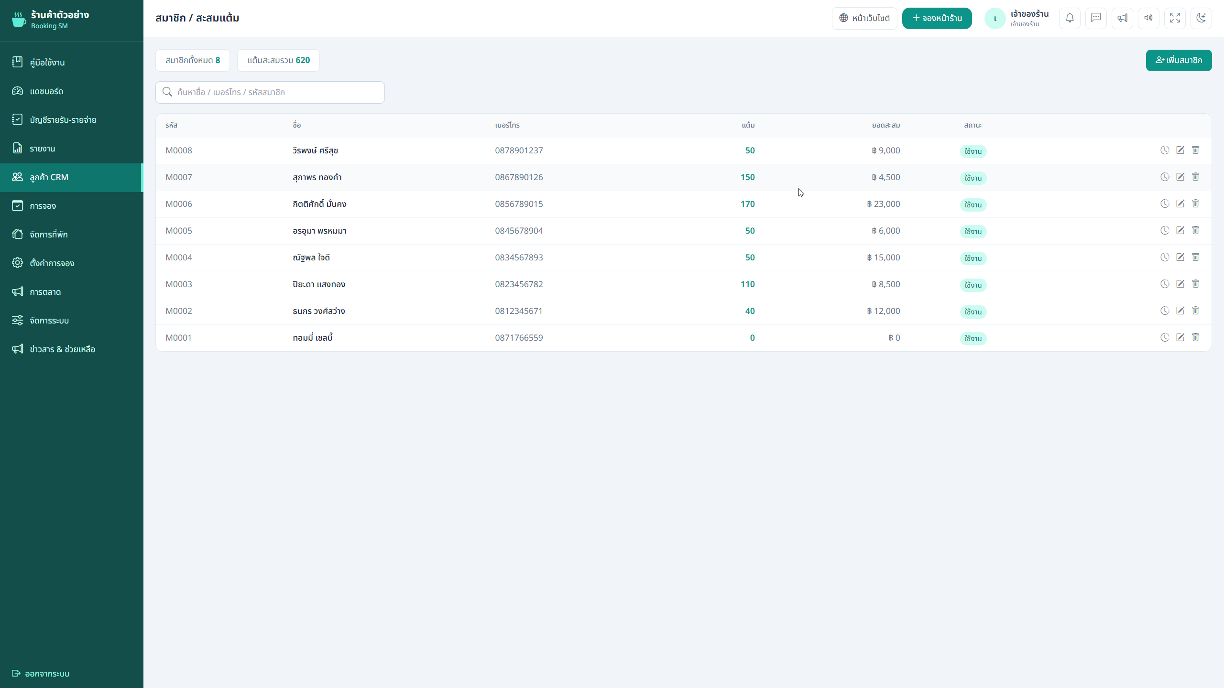Open คู่มือใช้งาน in sidebar
The image size is (1224, 688).
(x=72, y=62)
